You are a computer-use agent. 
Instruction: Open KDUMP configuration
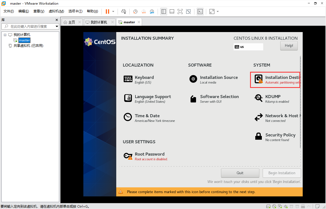[x=271, y=99]
